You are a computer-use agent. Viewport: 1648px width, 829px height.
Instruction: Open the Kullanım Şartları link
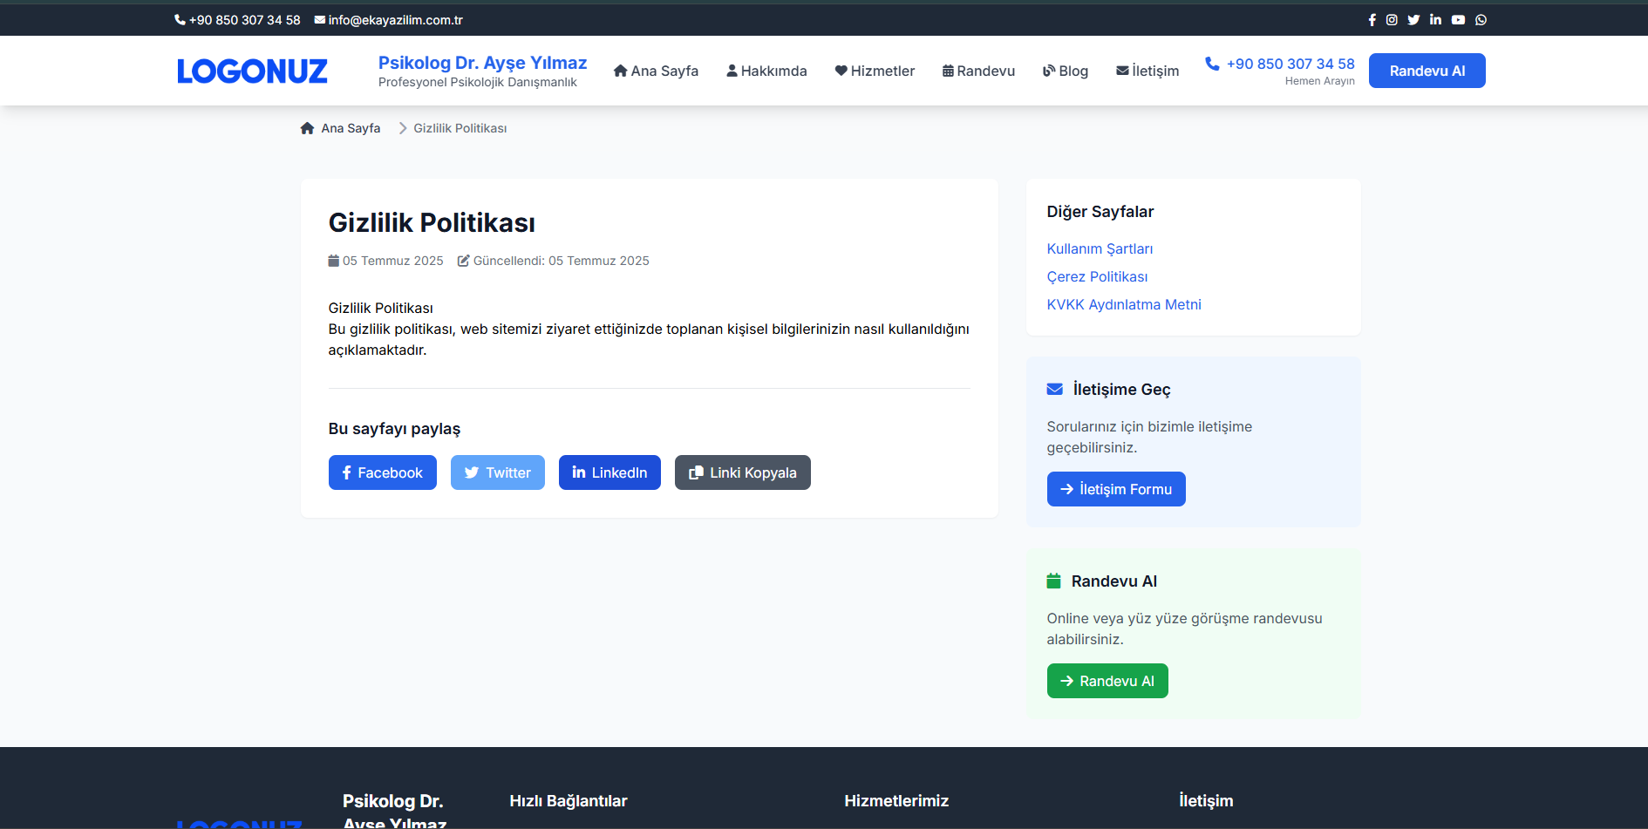click(x=1100, y=248)
